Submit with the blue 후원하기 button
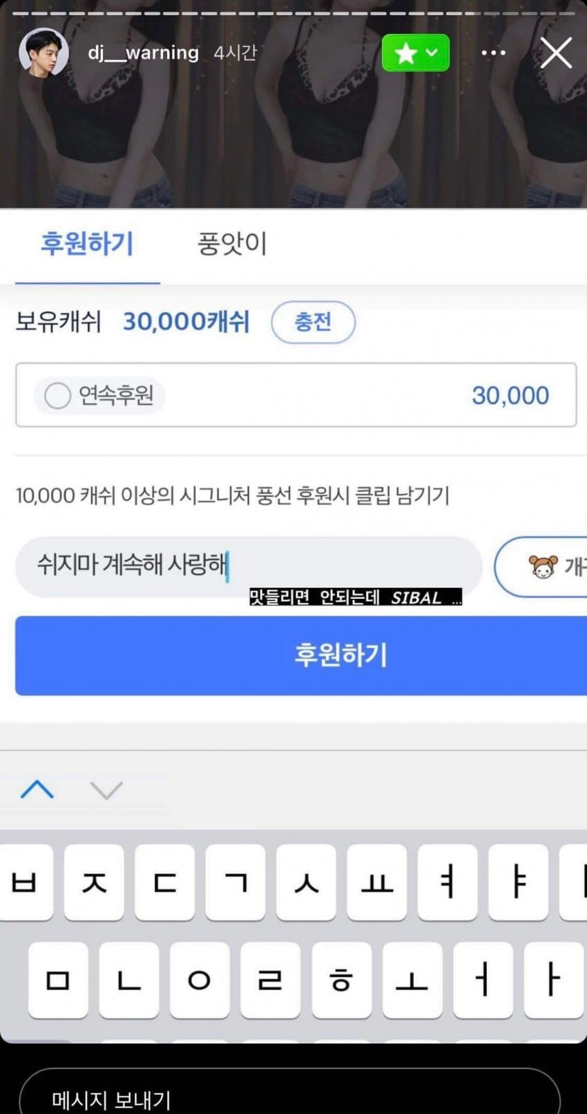Screen dimensions: 587x1114 301,655
